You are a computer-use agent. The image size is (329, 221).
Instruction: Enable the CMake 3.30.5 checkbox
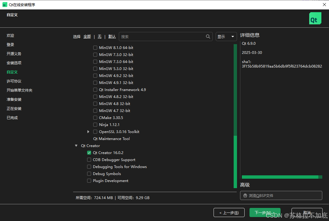(95, 118)
